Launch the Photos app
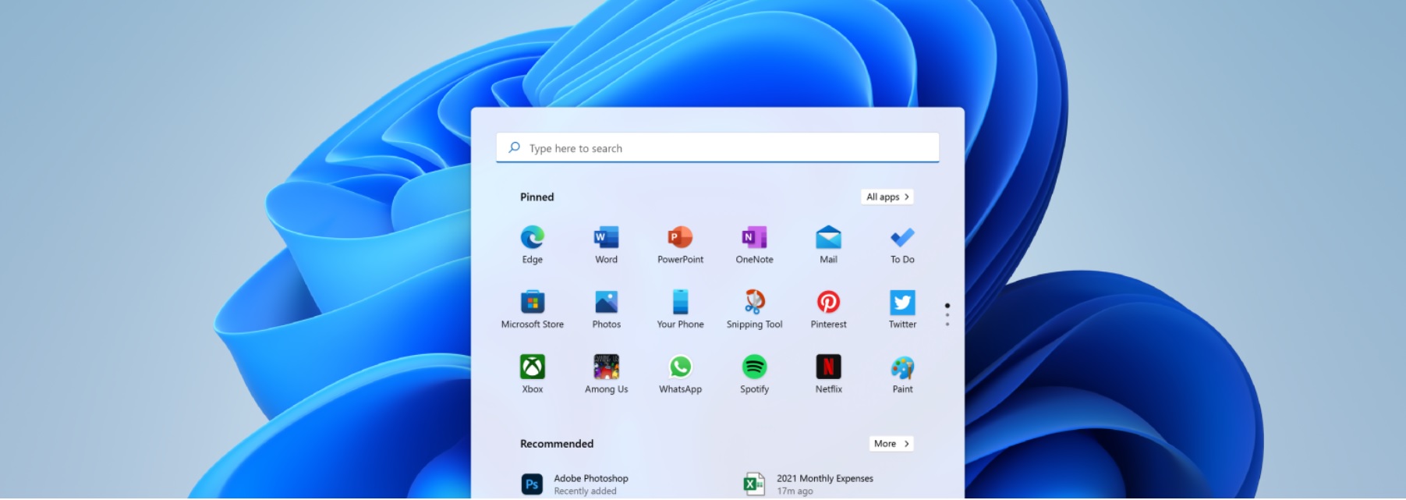Viewport: 1406px width, 500px height. click(606, 309)
